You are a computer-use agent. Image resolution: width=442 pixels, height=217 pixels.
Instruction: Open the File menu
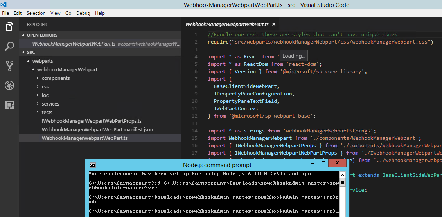point(5,13)
